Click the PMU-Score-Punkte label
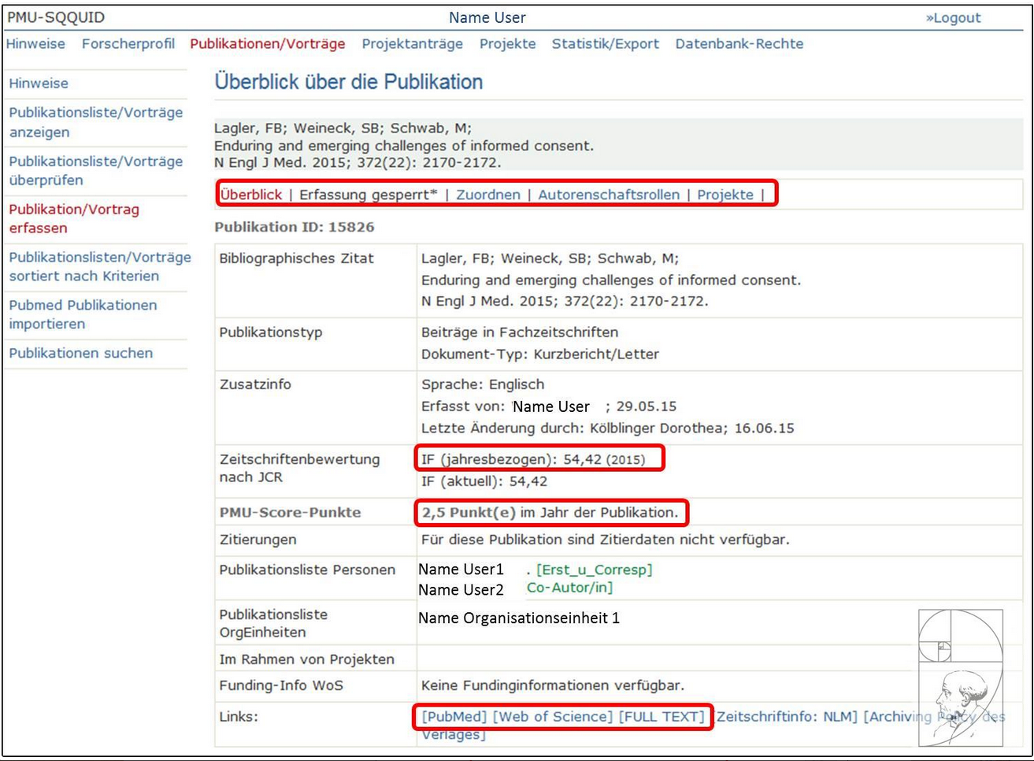1034x761 pixels. [290, 513]
